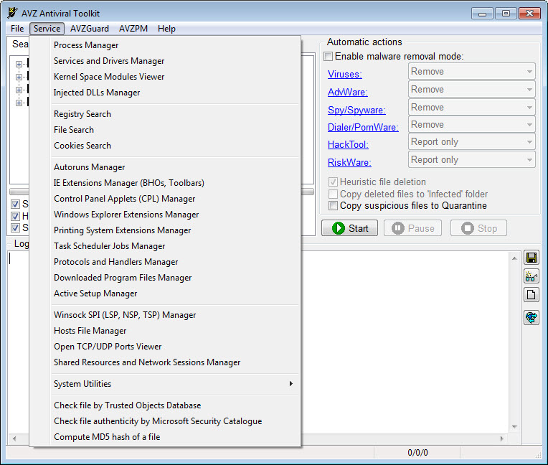Toggle the last checkbox labeled S above Log
Viewport: 548px width, 465px height.
point(15,228)
